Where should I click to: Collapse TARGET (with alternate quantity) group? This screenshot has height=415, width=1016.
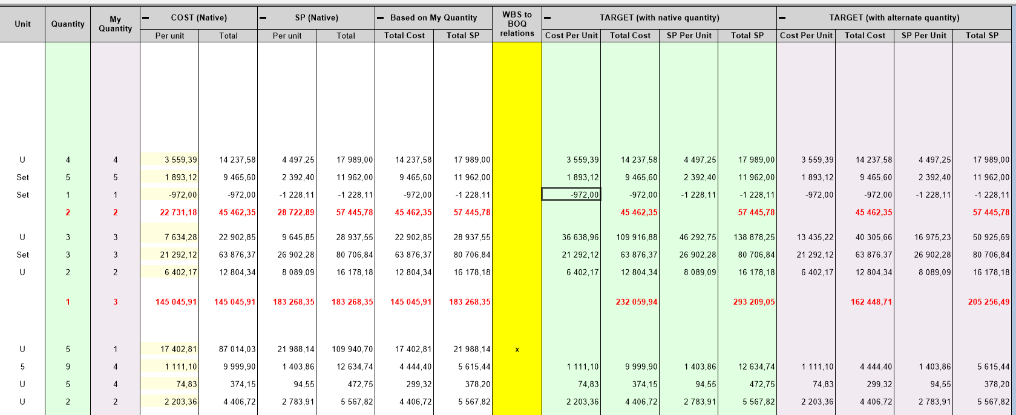point(782,18)
